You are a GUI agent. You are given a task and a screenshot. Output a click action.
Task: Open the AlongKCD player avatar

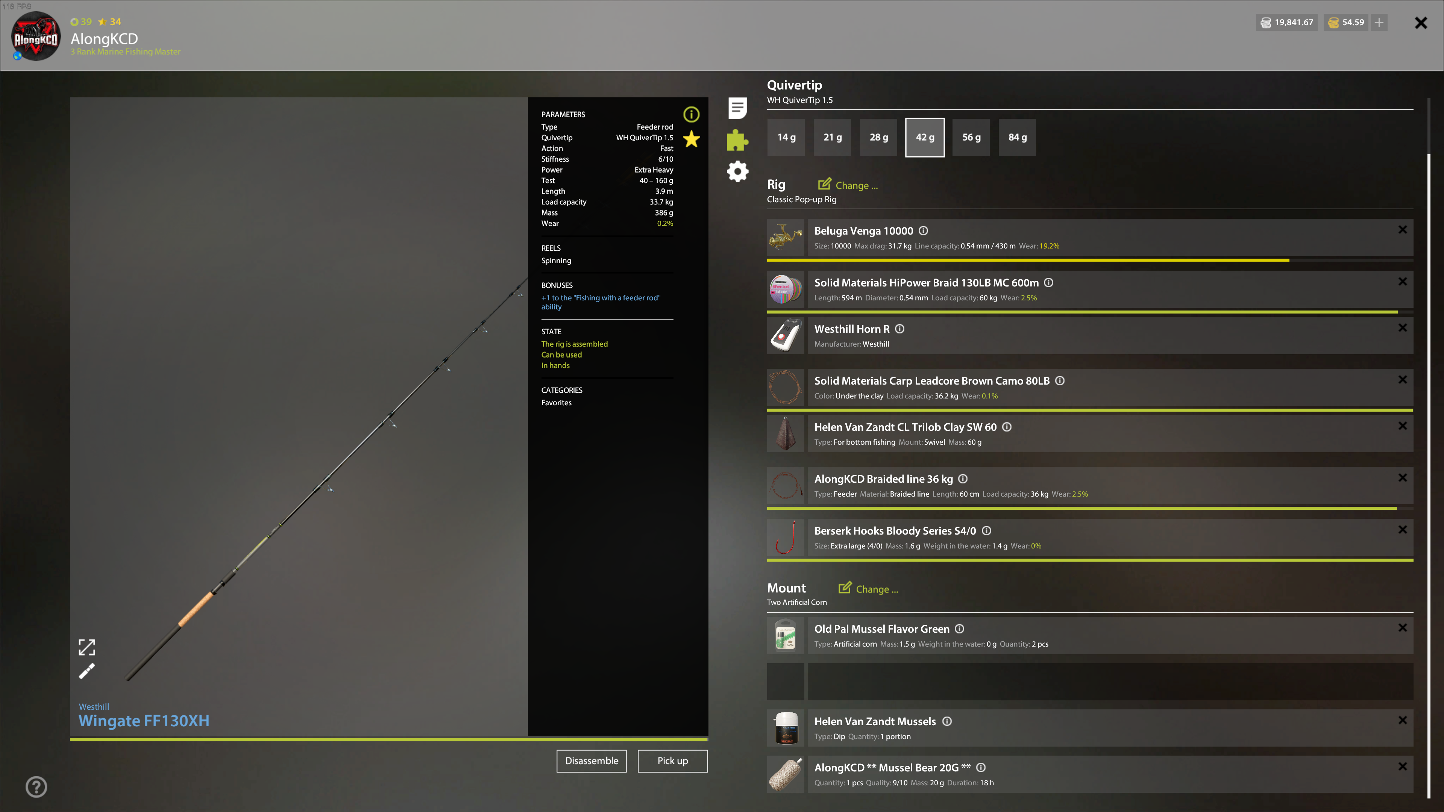36,36
